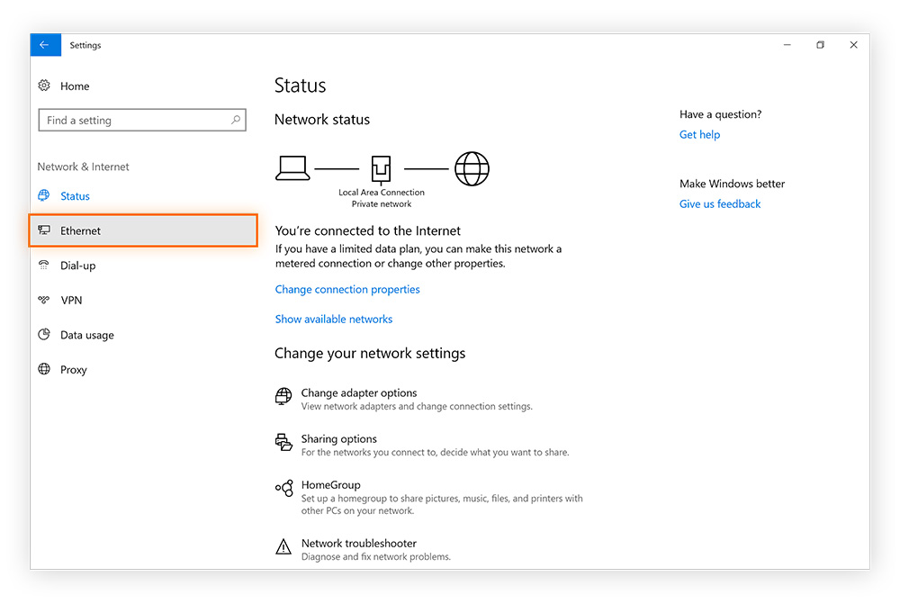Viewport: 900px width, 604px height.
Task: Click the back arrow in the title bar
Action: point(45,44)
